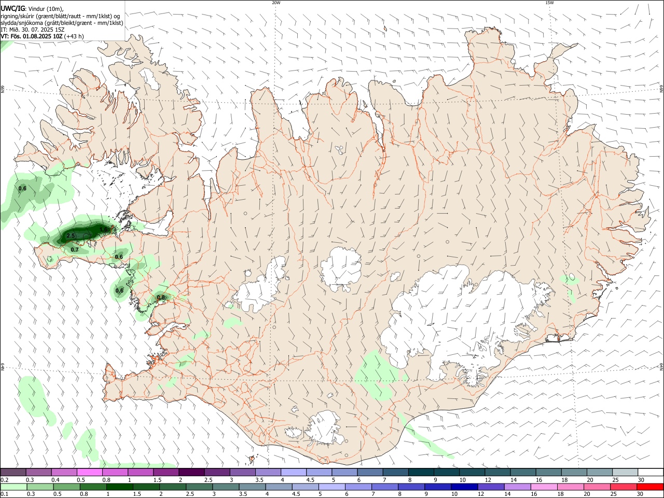Click the UWC/IG title text
664x498 pixels.
(12, 8)
